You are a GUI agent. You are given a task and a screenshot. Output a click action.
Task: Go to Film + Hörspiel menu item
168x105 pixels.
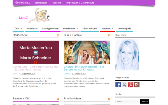90,29
